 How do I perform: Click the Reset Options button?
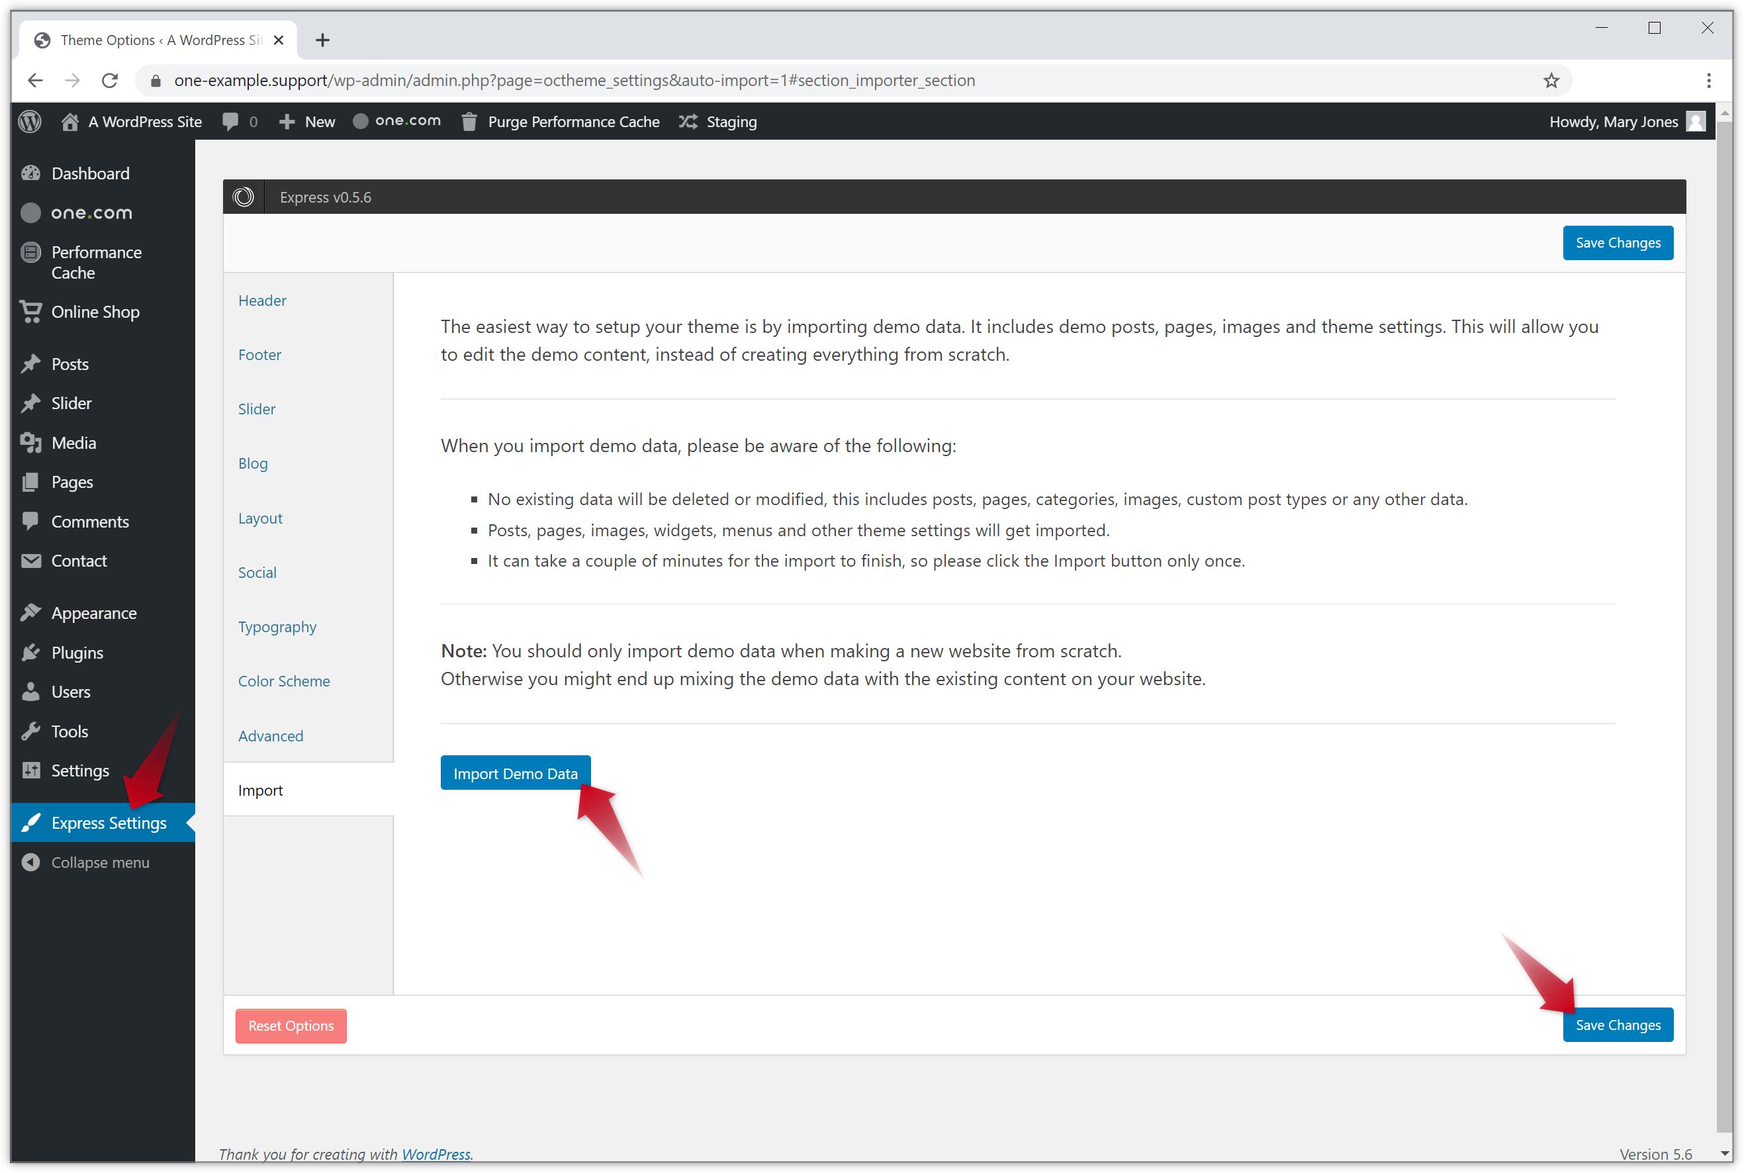click(x=290, y=1025)
